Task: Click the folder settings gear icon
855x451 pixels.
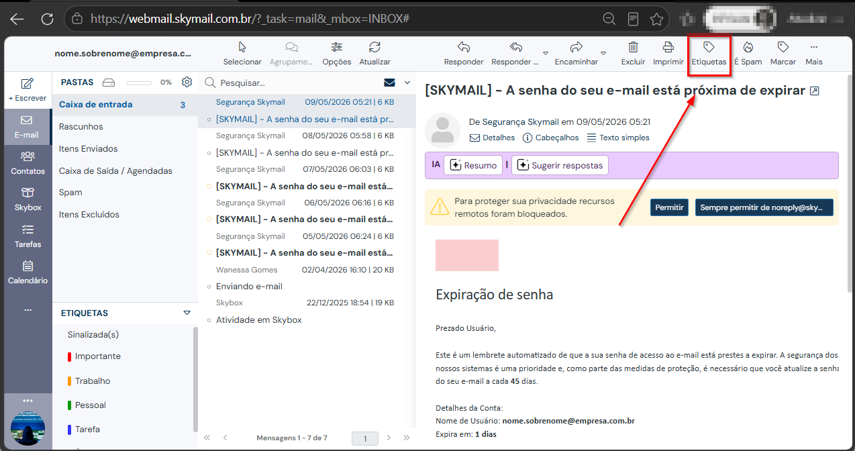Action: (187, 82)
